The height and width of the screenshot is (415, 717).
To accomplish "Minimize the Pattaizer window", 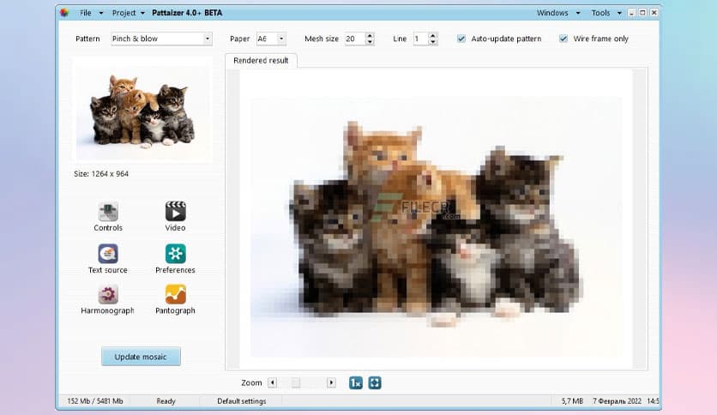I will click(x=631, y=13).
